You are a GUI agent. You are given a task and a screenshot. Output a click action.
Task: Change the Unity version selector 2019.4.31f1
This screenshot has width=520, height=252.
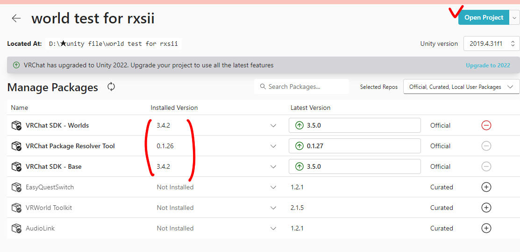tap(492, 43)
